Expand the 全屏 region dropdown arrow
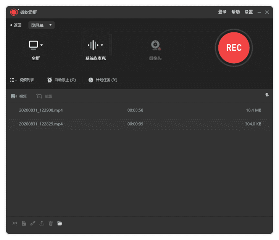Screen dimensions: 279x240 point(42,45)
